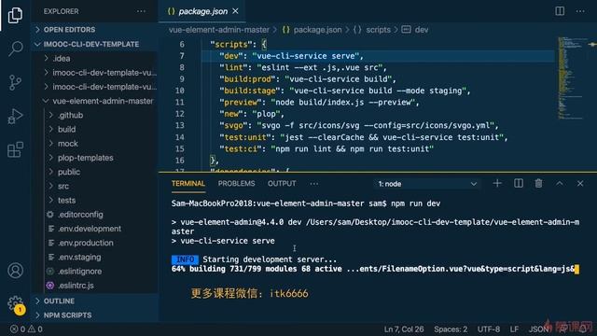This screenshot has width=597, height=336.
Task: Expand the tests folder
Action: [x=94, y=201]
